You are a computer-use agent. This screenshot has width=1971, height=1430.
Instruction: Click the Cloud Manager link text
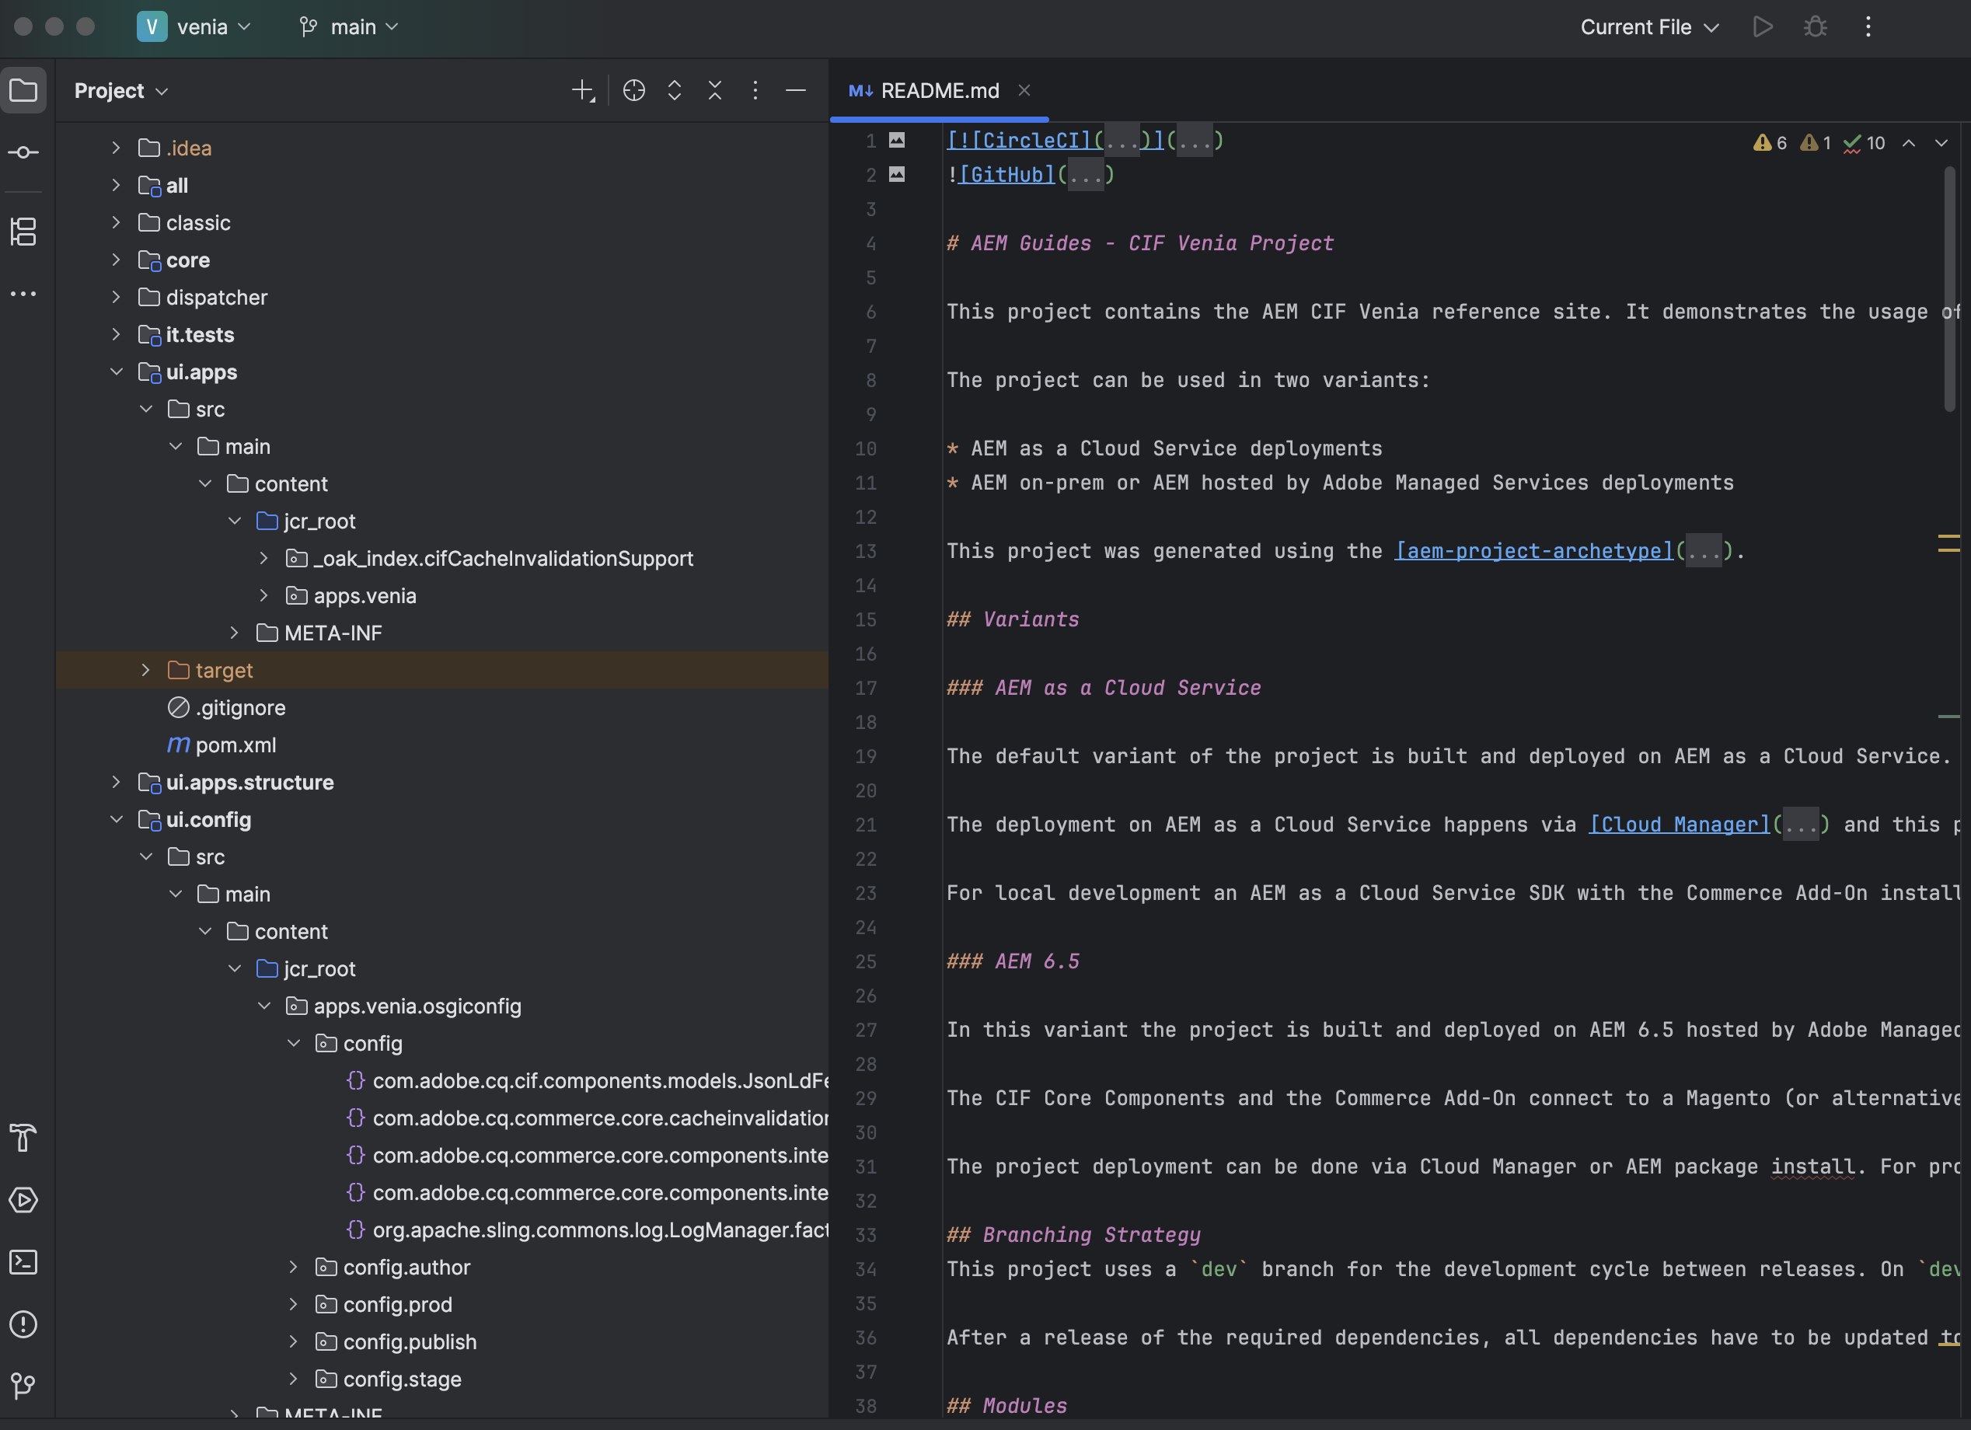(x=1679, y=825)
